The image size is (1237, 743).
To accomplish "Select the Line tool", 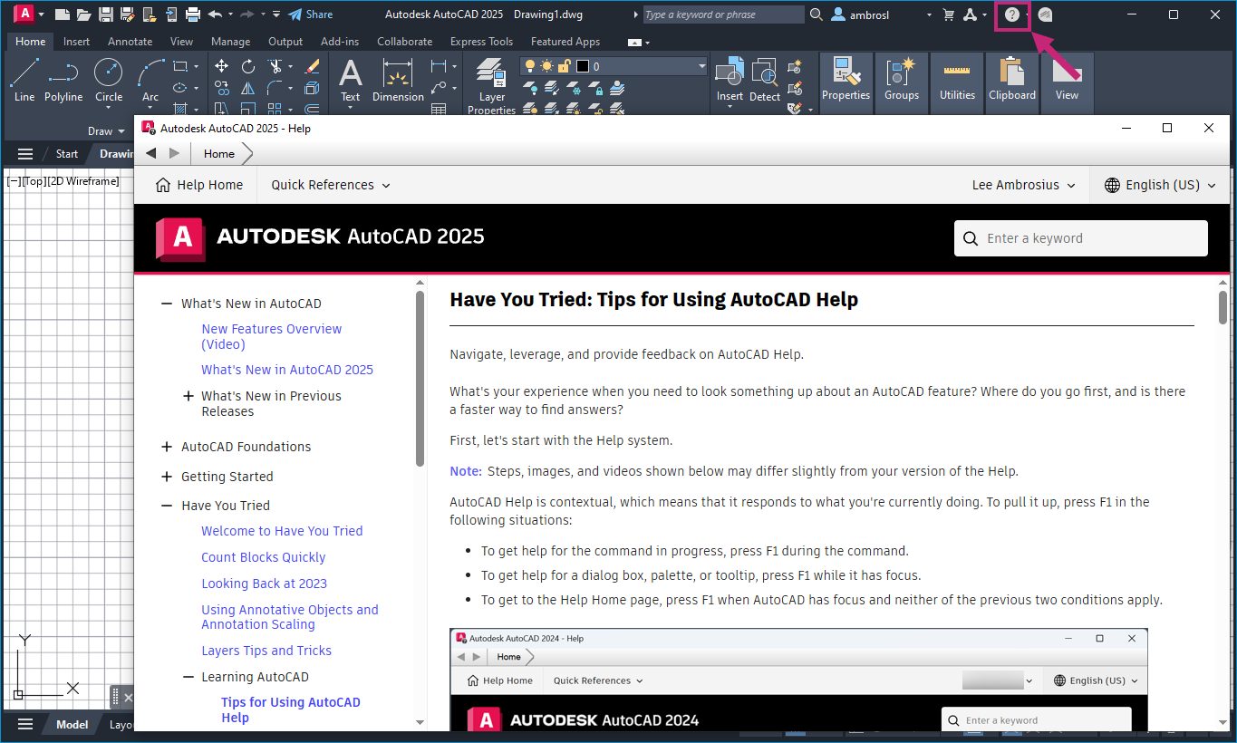I will point(24,80).
